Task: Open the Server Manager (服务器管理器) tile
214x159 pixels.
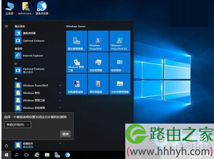Action: 77,41
